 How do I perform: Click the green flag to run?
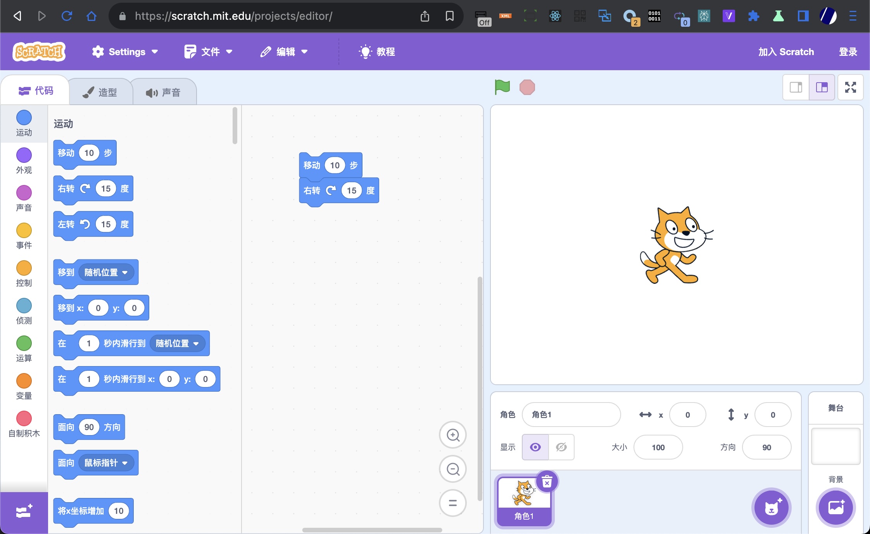click(502, 87)
